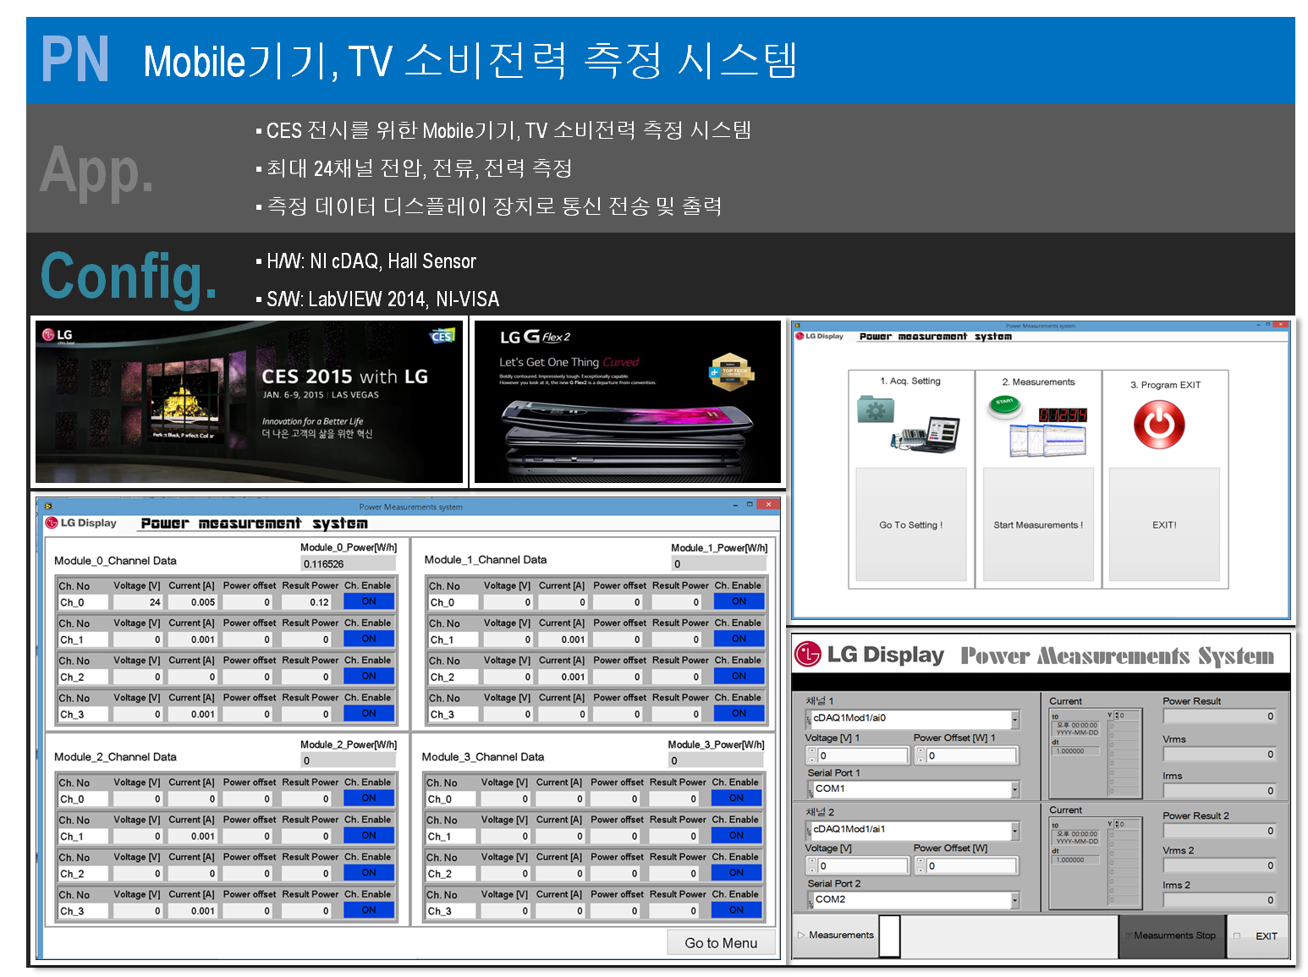Click the EXIT! button in main menu
This screenshot has width=1308, height=977.
(x=1164, y=524)
